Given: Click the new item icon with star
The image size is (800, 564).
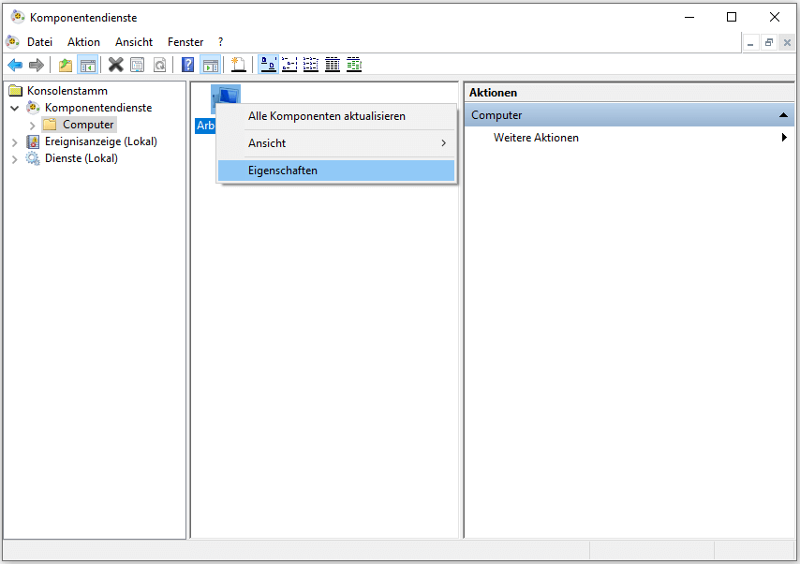Looking at the screenshot, I should [x=239, y=65].
